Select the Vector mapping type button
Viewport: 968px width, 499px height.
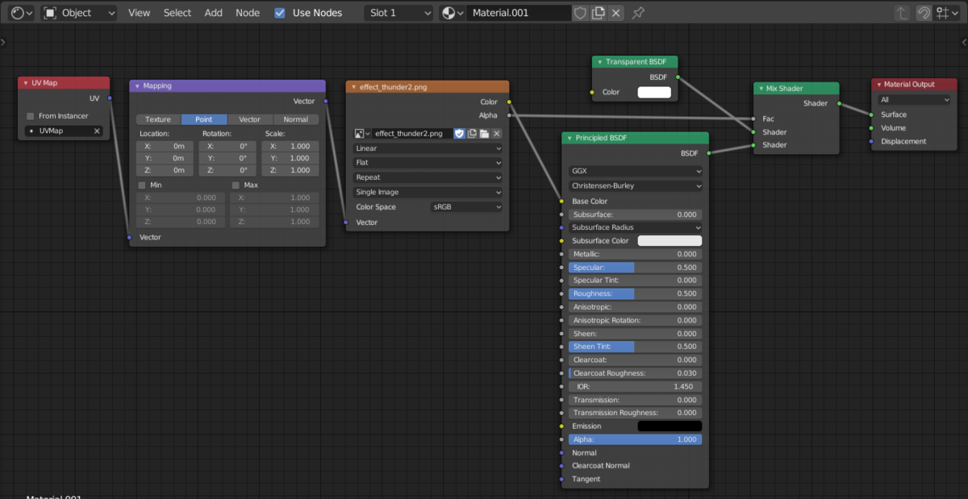click(250, 119)
